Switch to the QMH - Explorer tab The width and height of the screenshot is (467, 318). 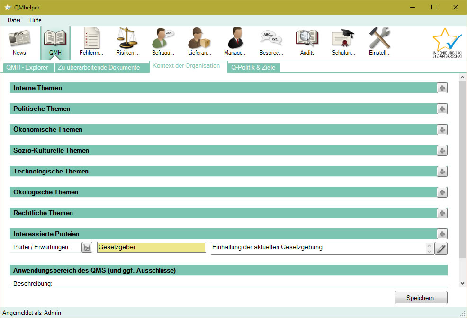pyautogui.click(x=27, y=67)
